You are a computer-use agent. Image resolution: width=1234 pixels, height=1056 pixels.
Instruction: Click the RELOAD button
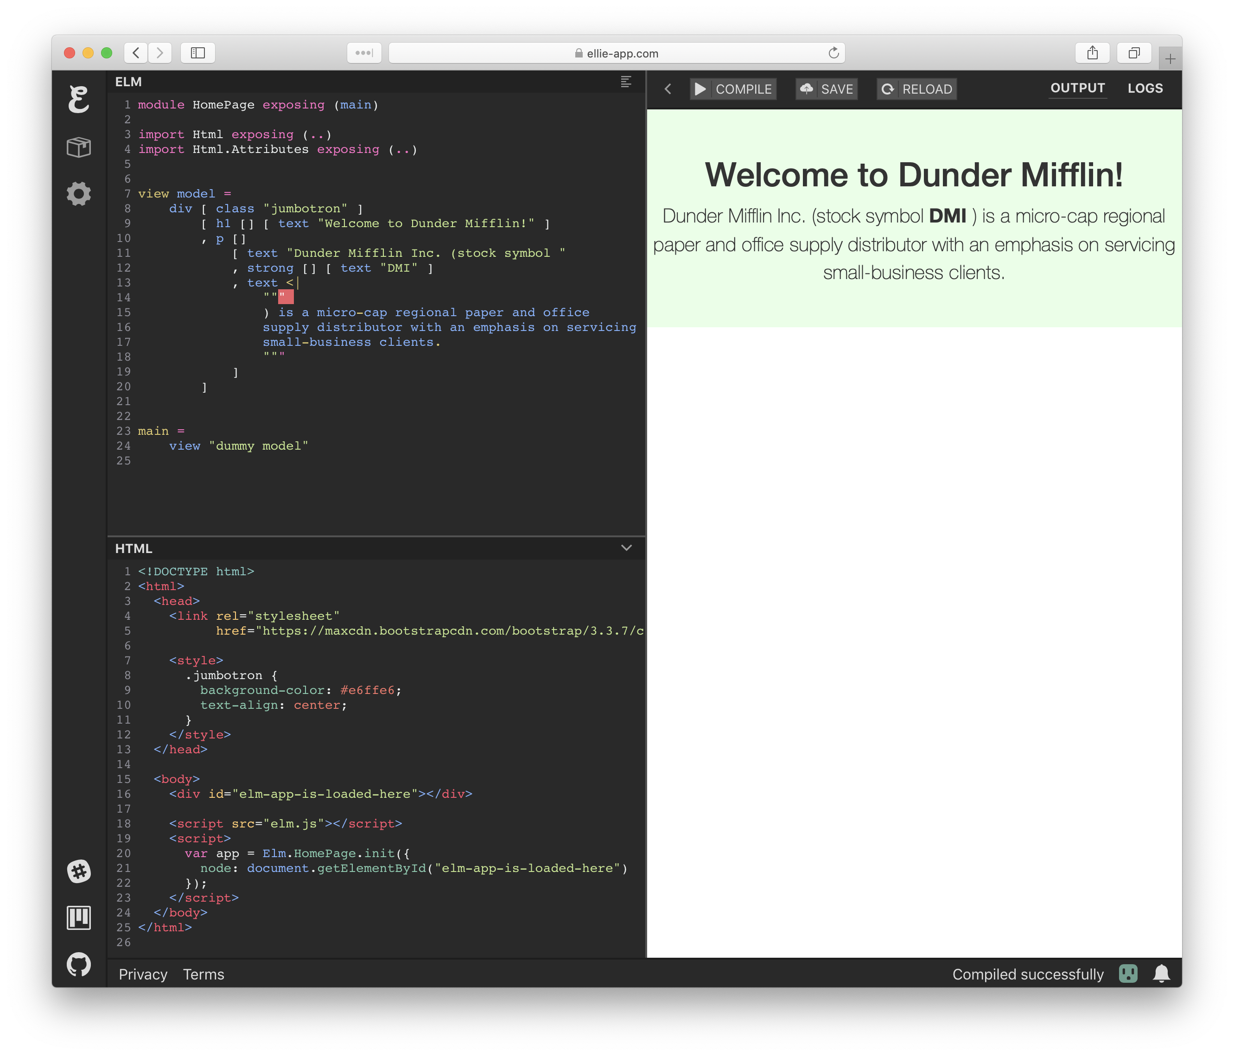(916, 89)
